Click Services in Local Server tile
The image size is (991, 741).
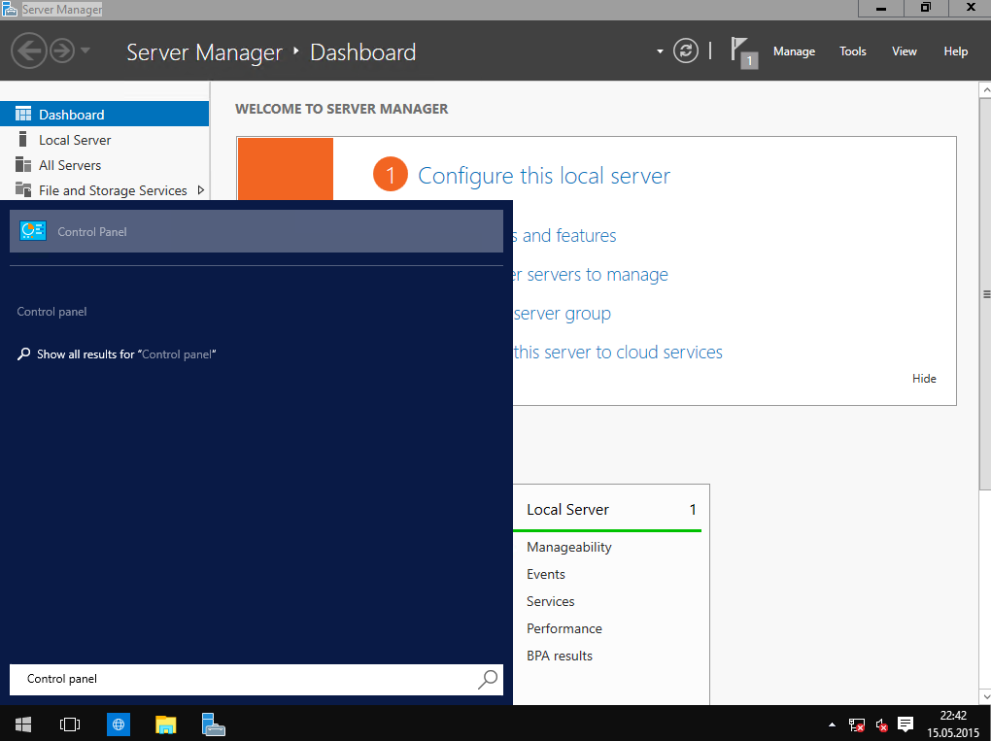click(x=551, y=601)
